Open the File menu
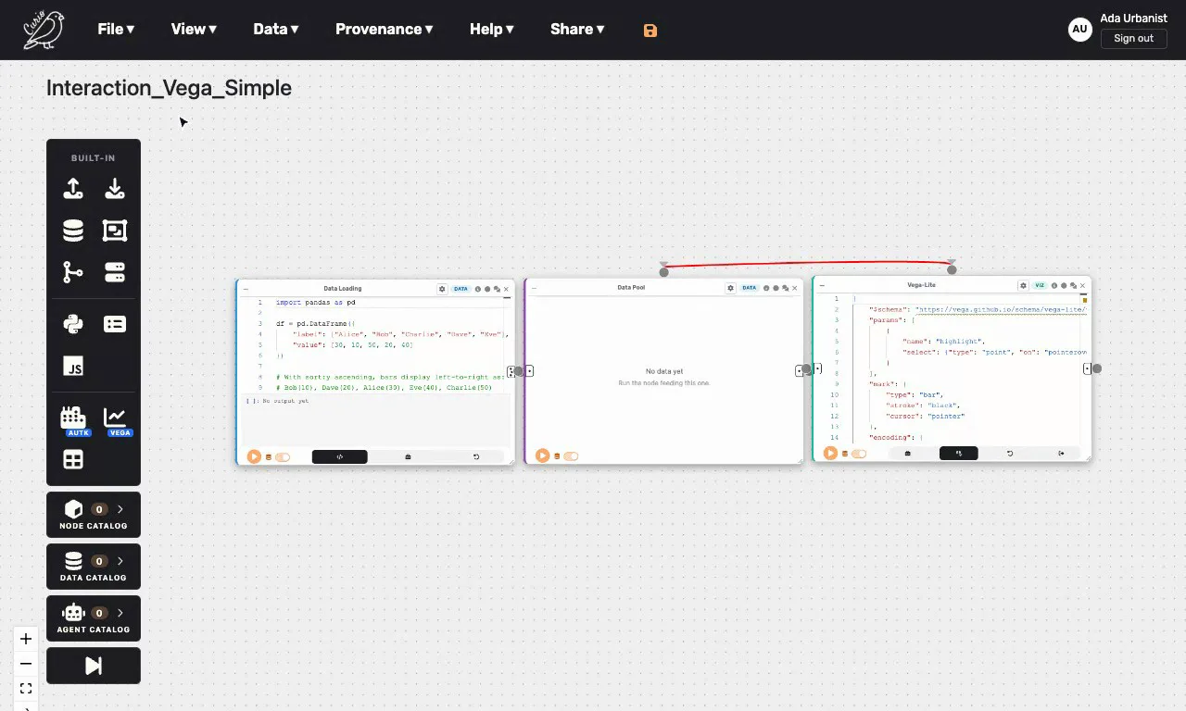 click(116, 29)
